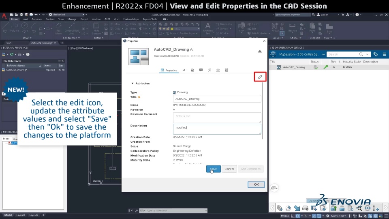Open the upload tab icon in Properties dialog
The width and height of the screenshot is (389, 219).
(x=218, y=70)
